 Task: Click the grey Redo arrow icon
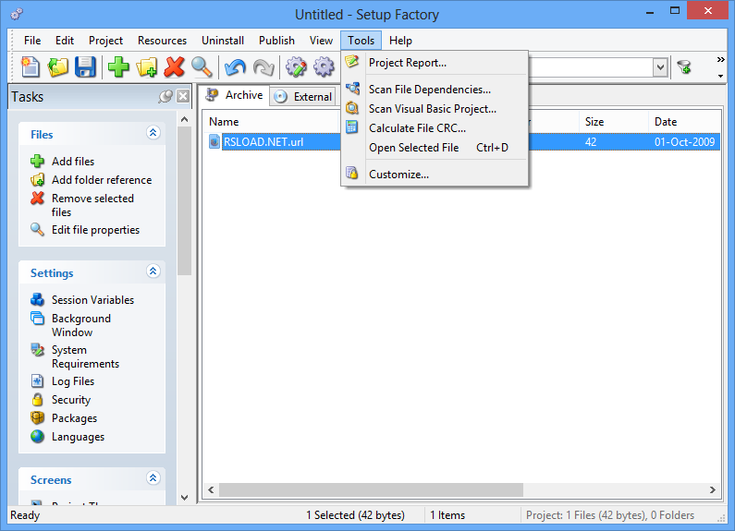tap(263, 67)
